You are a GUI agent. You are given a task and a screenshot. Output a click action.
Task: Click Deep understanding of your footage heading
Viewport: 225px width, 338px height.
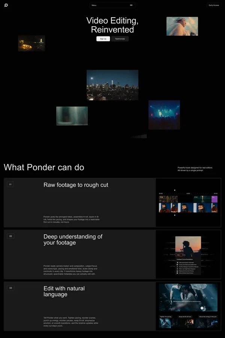click(x=73, y=240)
